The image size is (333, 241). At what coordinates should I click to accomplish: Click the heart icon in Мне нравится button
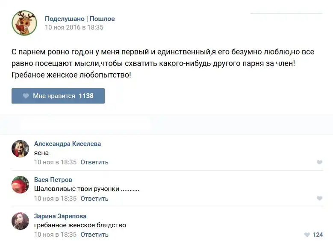tap(26, 96)
